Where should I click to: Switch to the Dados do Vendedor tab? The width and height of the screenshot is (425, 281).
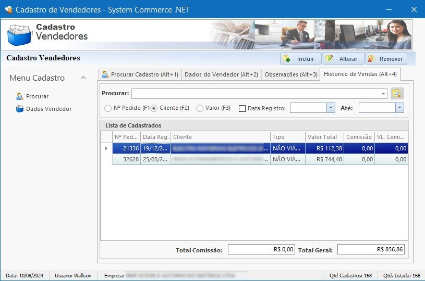click(221, 74)
